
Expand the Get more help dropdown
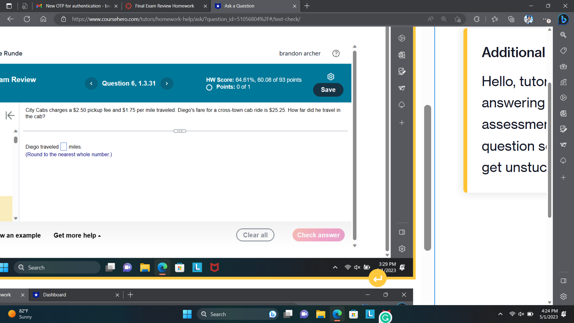(77, 235)
